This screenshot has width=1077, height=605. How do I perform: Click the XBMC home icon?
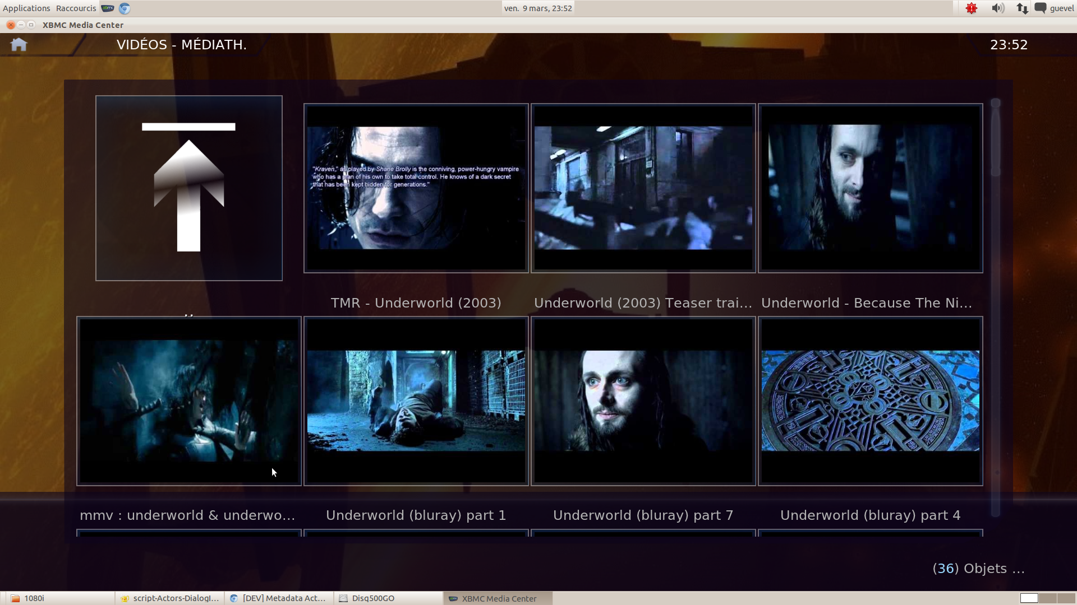pos(19,45)
